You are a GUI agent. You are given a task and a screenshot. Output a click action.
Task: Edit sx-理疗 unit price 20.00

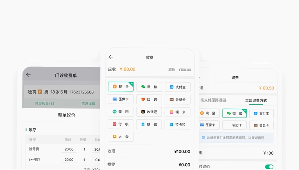point(69,160)
